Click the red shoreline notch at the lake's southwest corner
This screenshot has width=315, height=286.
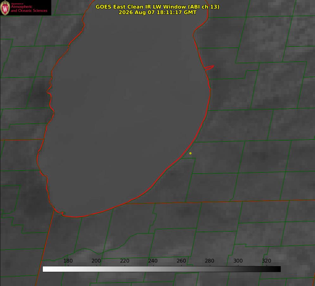tap(60, 213)
